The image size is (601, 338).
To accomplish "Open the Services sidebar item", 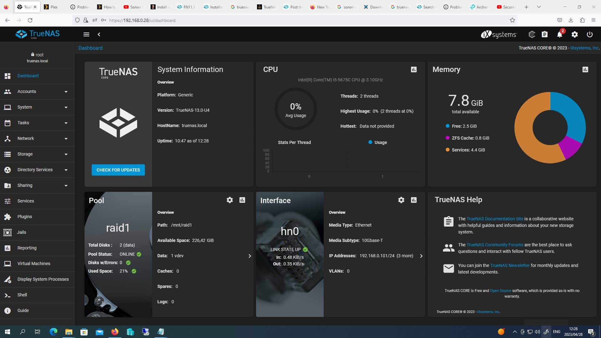I will pos(38,201).
